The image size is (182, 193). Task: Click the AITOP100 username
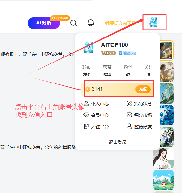pyautogui.click(x=114, y=45)
